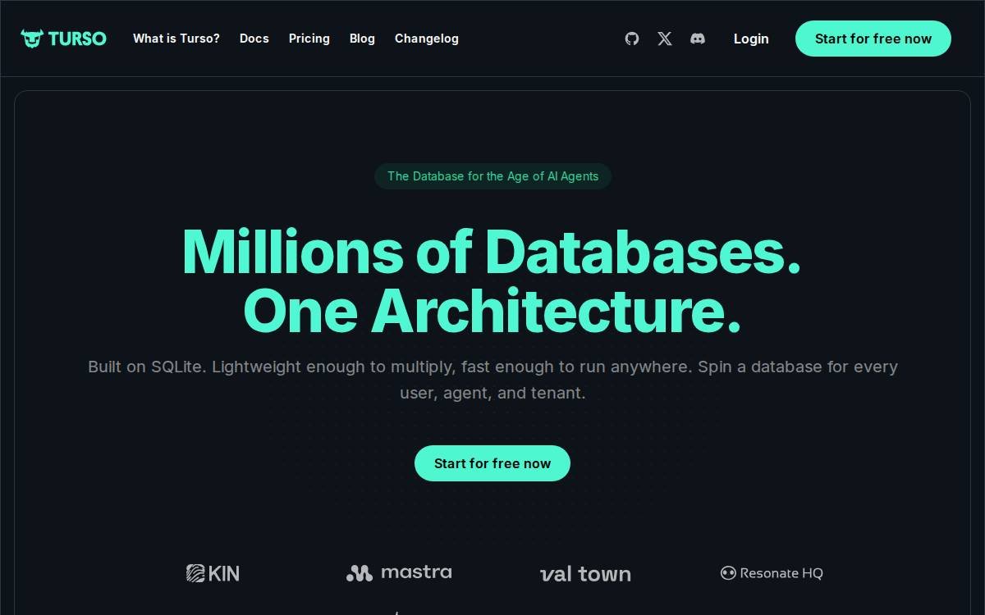Image resolution: width=985 pixels, height=615 pixels.
Task: Click header "Start for free now" button
Action: [x=873, y=39]
